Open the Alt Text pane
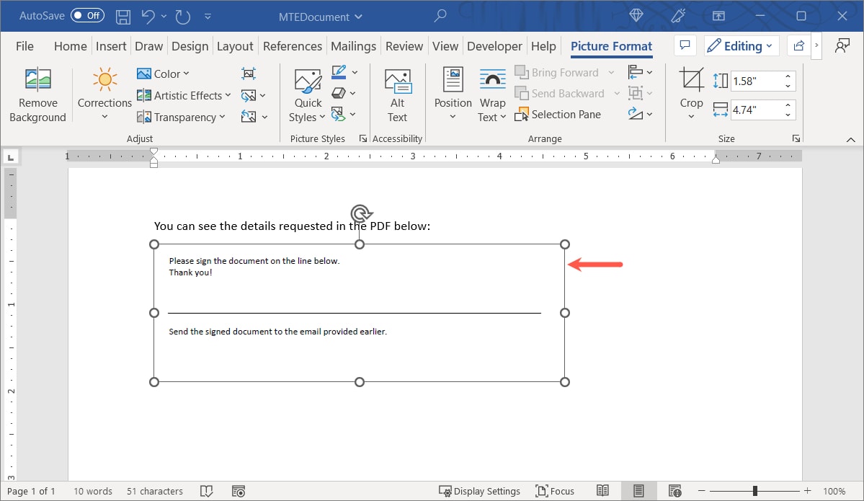Screen dimensions: 864x501 click(x=397, y=93)
